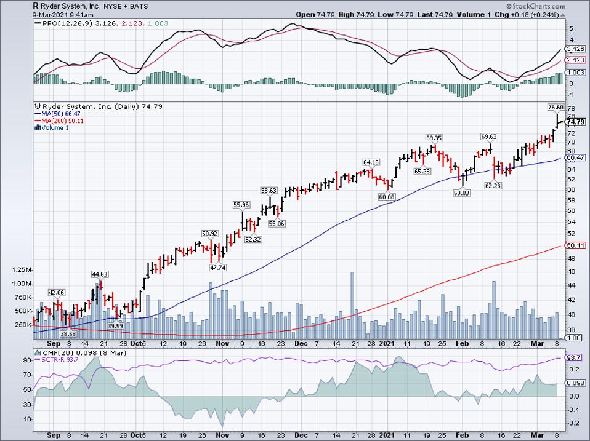Click the 750K volume axis label
590x441 pixels.
23,297
